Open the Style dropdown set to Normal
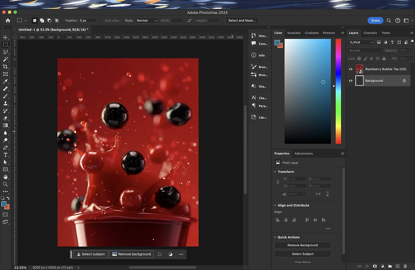Screen dimensions: 415x270 [x=146, y=20]
